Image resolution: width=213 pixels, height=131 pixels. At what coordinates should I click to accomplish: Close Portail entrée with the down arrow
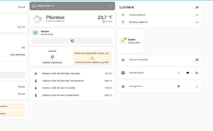[x=197, y=73]
